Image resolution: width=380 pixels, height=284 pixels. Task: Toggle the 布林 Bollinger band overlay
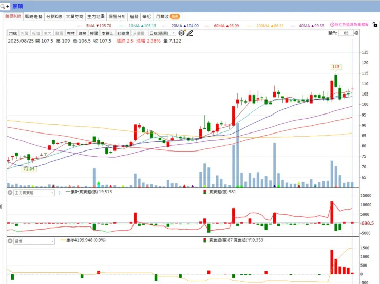(71, 33)
